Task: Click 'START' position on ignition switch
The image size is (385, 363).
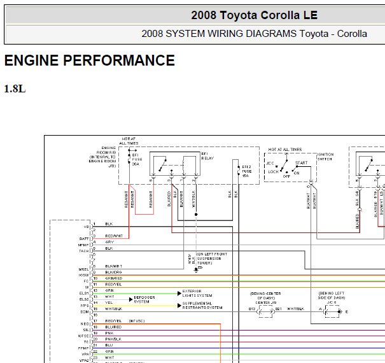Action: (x=301, y=162)
